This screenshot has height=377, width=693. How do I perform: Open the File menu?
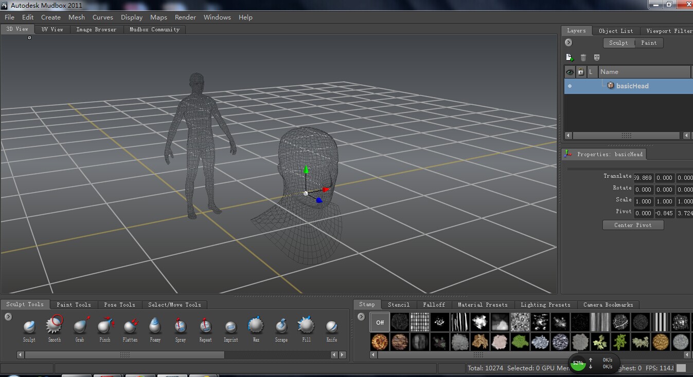(9, 17)
